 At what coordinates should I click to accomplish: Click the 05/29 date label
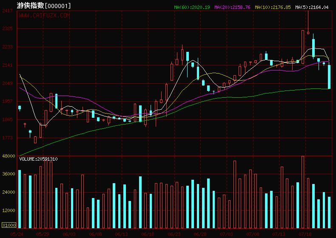click(43, 234)
